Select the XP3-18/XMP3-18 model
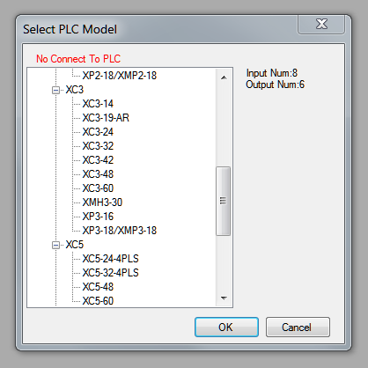This screenshot has width=368, height=368. point(120,231)
